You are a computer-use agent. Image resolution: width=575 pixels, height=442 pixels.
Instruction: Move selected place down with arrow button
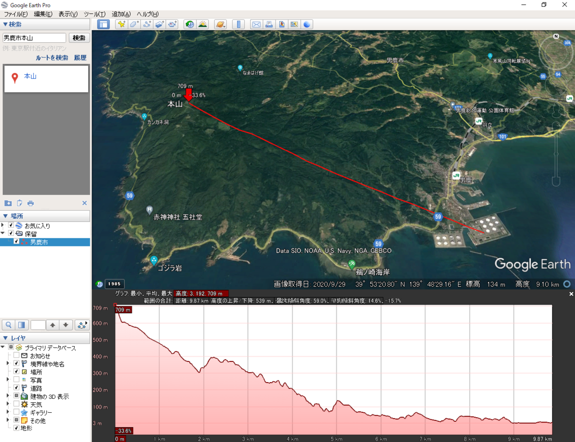[x=66, y=325]
